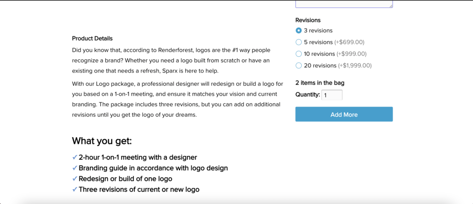Click the Revisions section label

(x=308, y=20)
